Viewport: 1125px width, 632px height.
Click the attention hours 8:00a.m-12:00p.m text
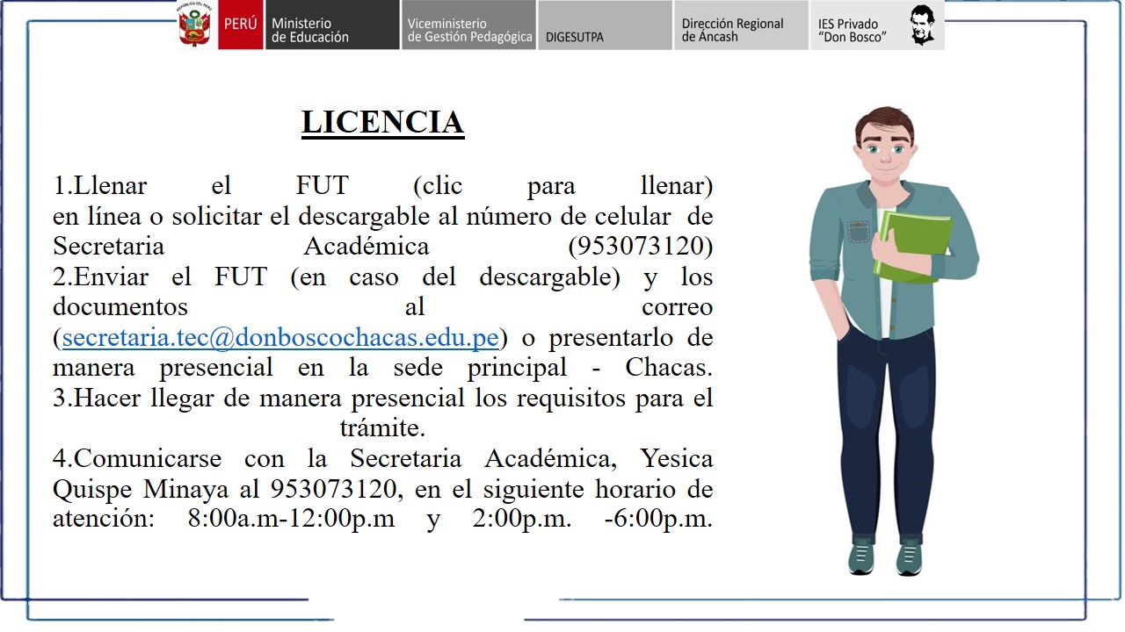coord(291,519)
